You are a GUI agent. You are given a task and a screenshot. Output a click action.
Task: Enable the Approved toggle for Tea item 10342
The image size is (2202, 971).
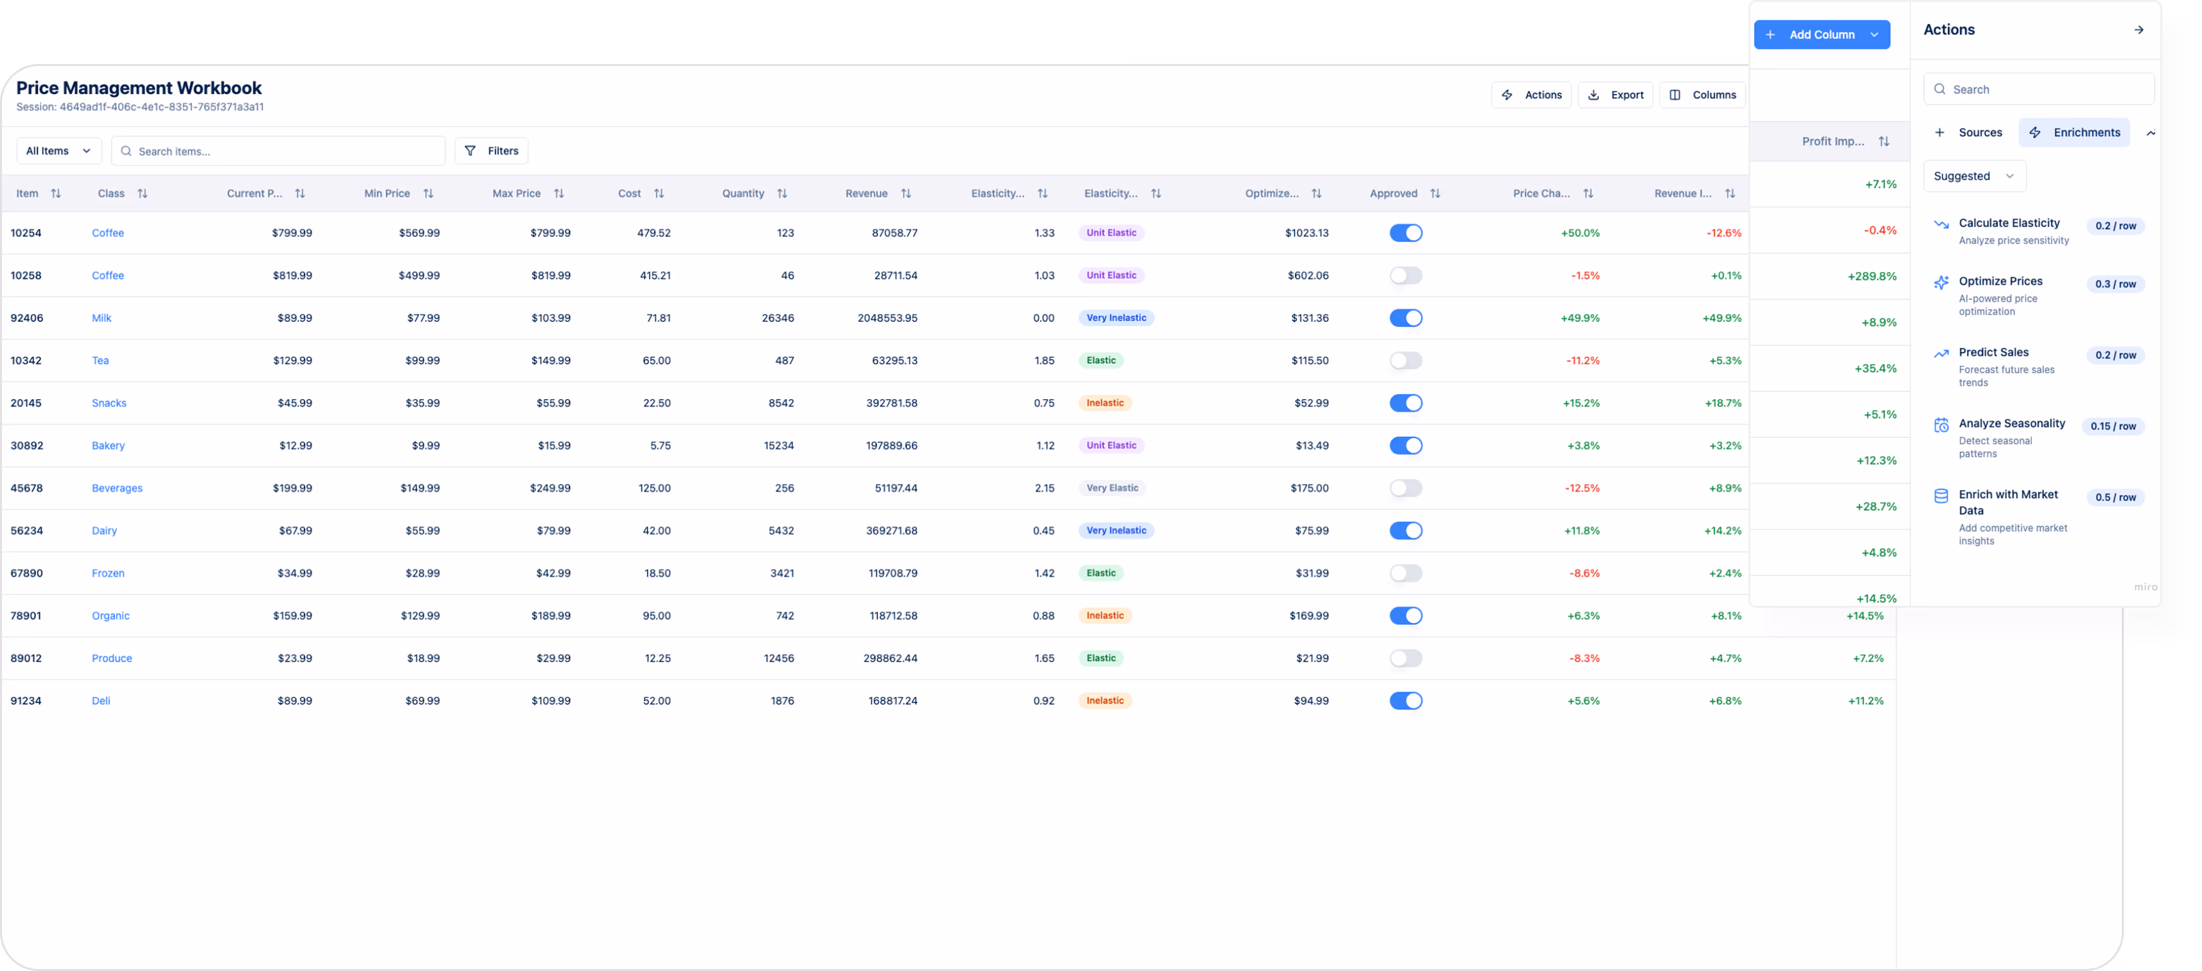pyautogui.click(x=1406, y=360)
